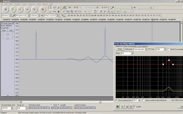Mute the Audio Track
The width and height of the screenshot is (183, 114).
point(5,30)
